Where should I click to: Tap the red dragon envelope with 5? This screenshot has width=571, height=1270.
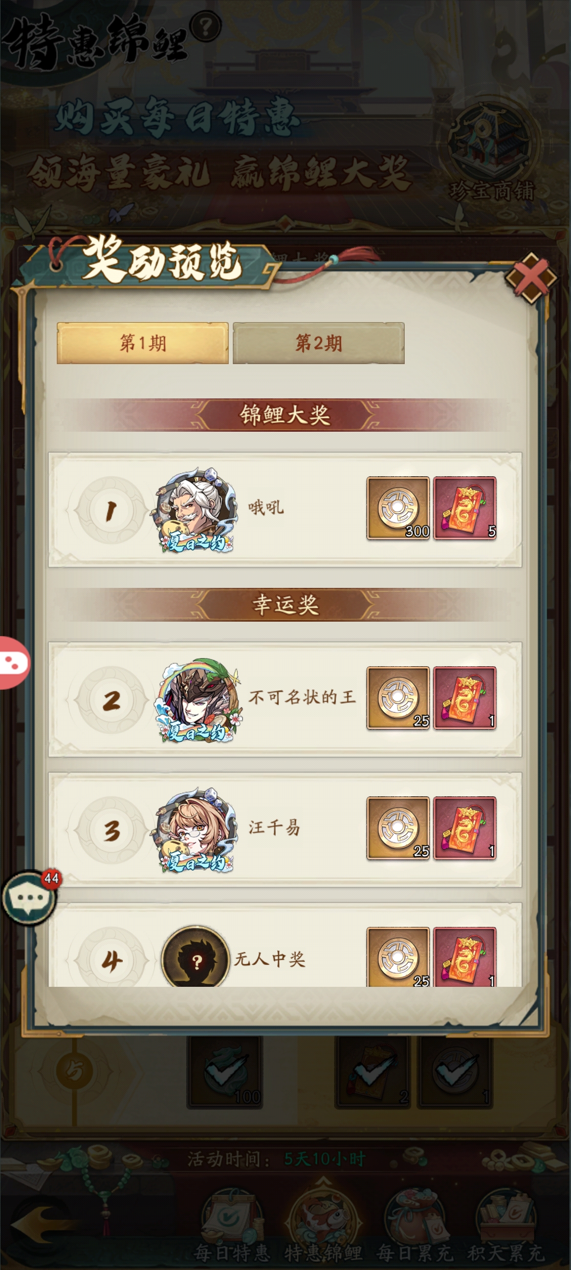465,509
